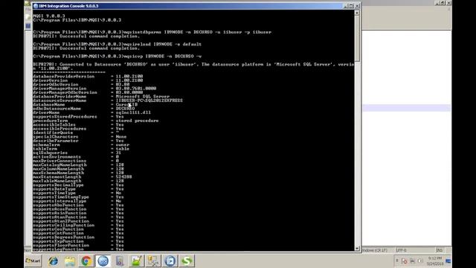Click the console vertical scrollbar thumb
Image resolution: width=476 pixels, height=268 pixels.
pos(357,38)
